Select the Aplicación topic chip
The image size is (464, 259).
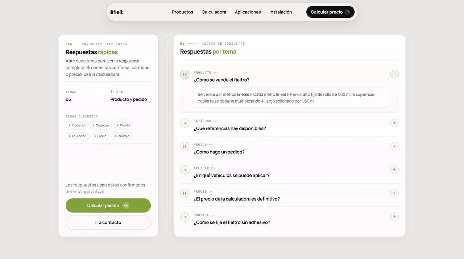pos(78,136)
